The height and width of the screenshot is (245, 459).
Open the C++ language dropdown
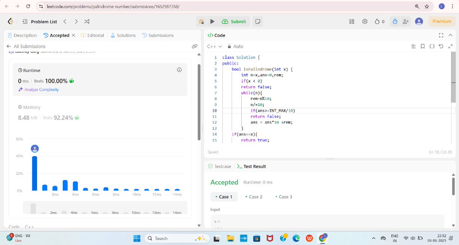click(x=215, y=46)
